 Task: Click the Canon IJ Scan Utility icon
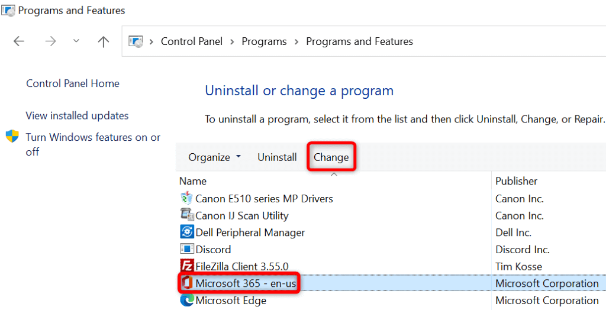(186, 215)
